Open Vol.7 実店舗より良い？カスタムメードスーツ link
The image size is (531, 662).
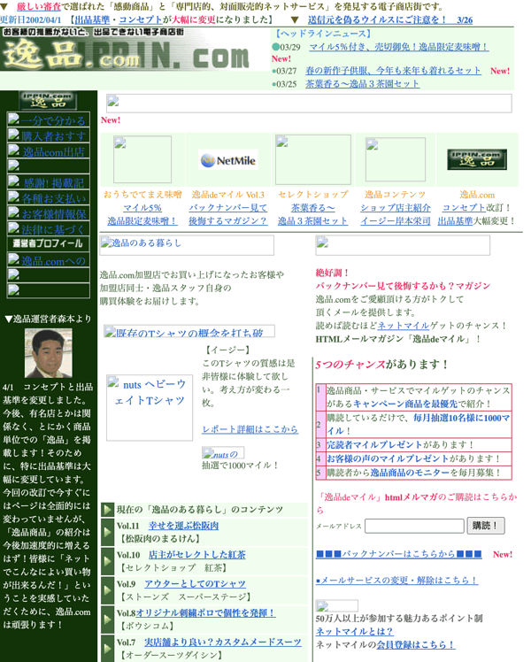click(x=223, y=643)
